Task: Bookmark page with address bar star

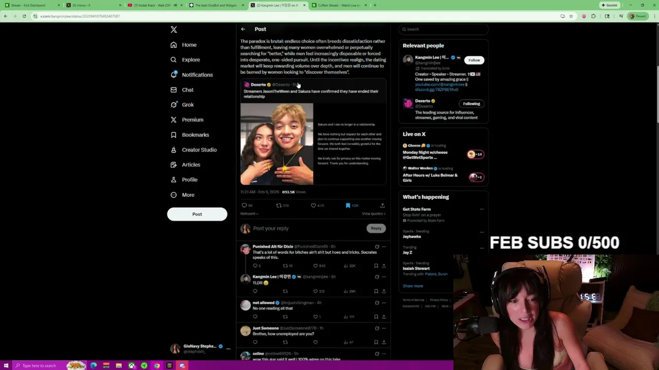Action: point(571,16)
